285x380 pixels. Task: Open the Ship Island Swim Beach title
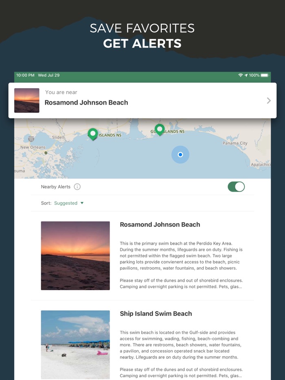[x=156, y=314]
